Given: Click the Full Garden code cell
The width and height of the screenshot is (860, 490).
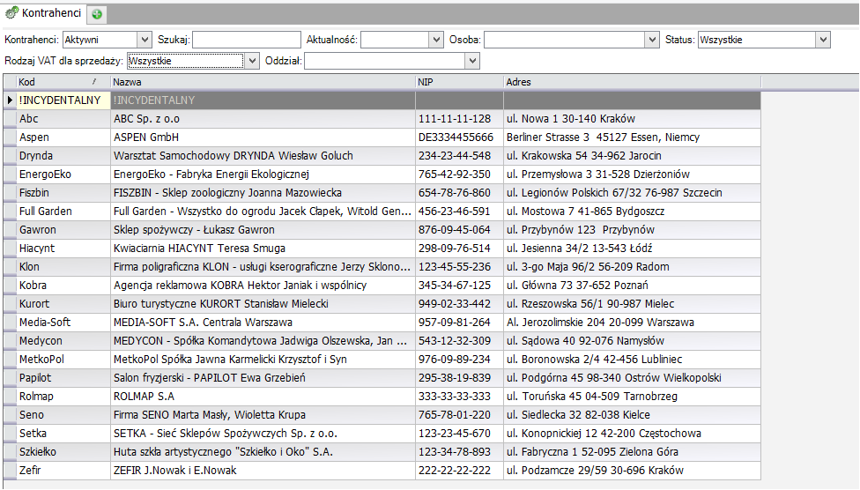Looking at the screenshot, I should click(63, 212).
